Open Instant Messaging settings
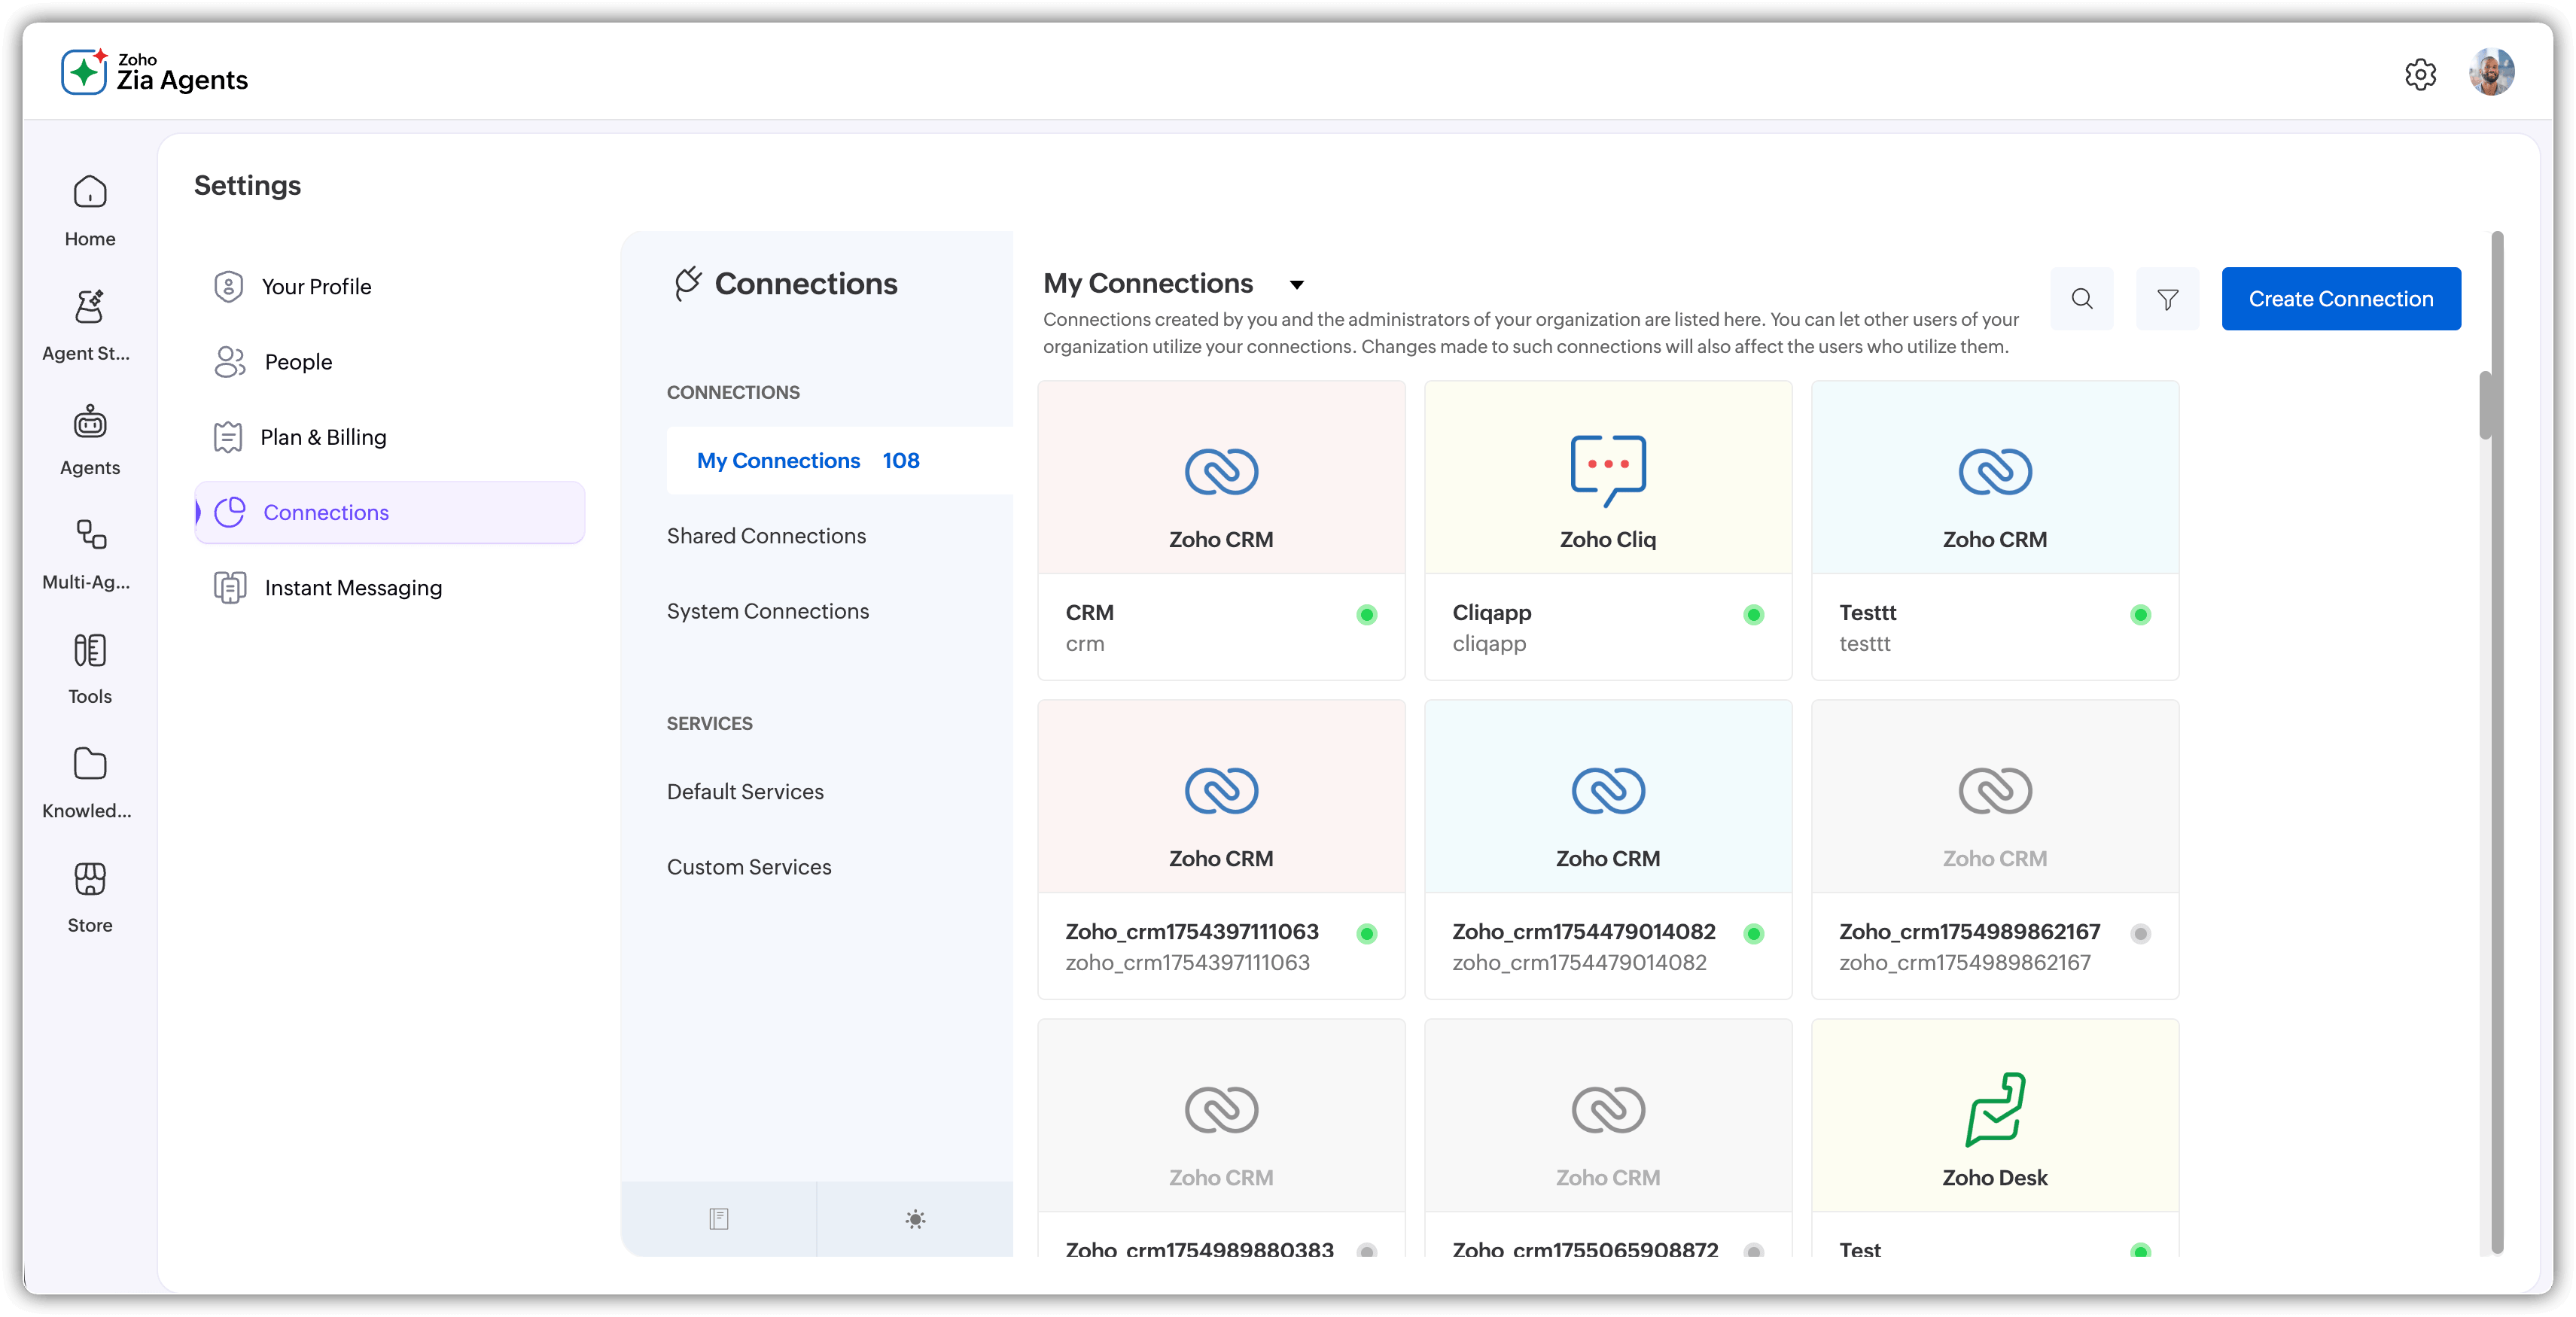 pos(353,588)
